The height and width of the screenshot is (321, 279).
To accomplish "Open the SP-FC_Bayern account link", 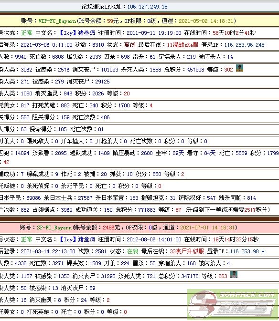I will point(54,228).
